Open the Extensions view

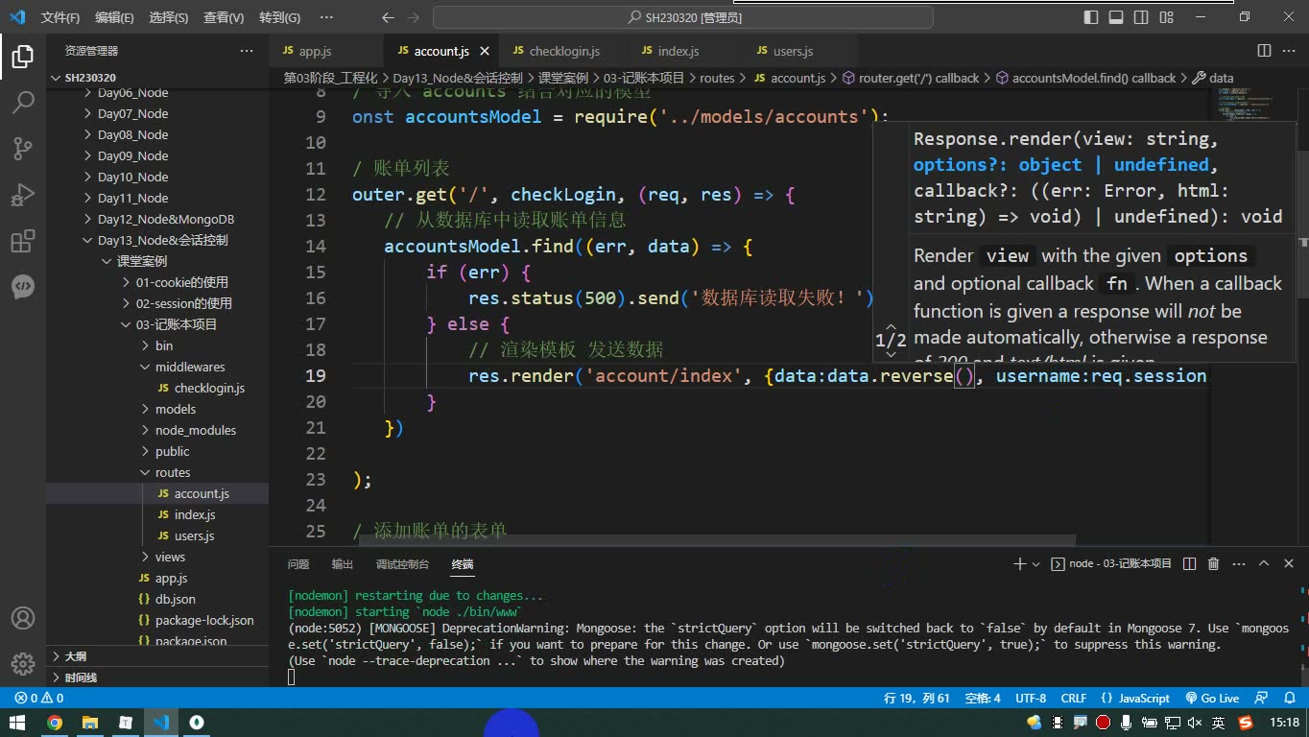tap(23, 241)
